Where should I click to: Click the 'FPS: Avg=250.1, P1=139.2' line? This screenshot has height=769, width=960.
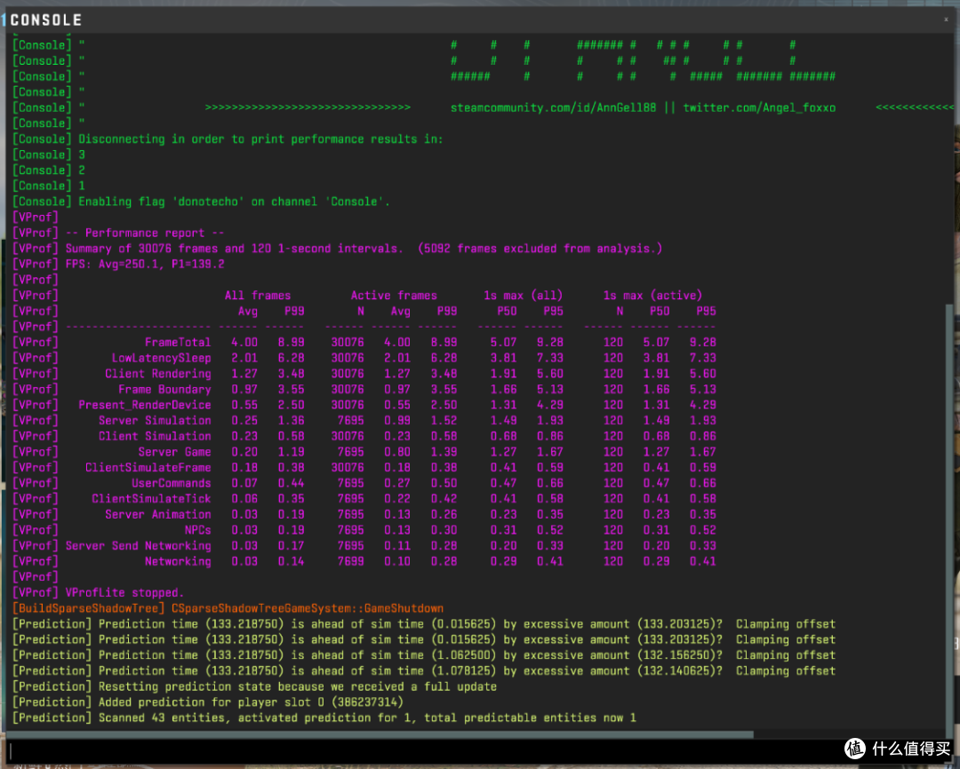119,265
